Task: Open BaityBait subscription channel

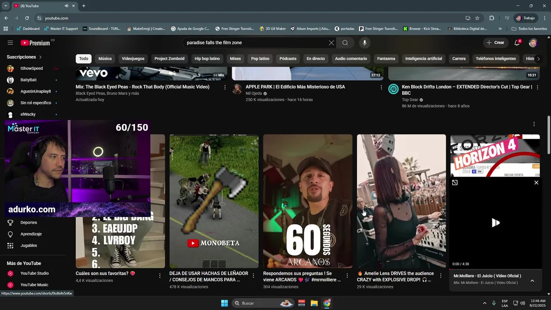Action: pos(33,80)
